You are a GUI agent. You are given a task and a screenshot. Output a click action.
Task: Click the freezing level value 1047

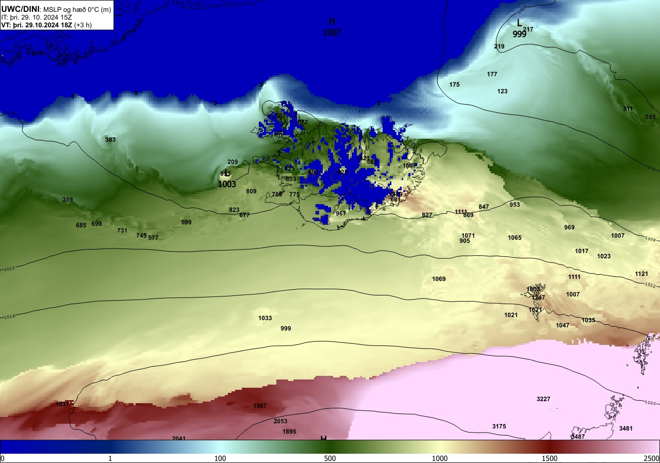click(x=563, y=325)
